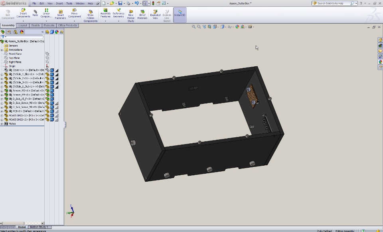
Task: Switch to Motion Study 1 tab
Action: point(39,227)
